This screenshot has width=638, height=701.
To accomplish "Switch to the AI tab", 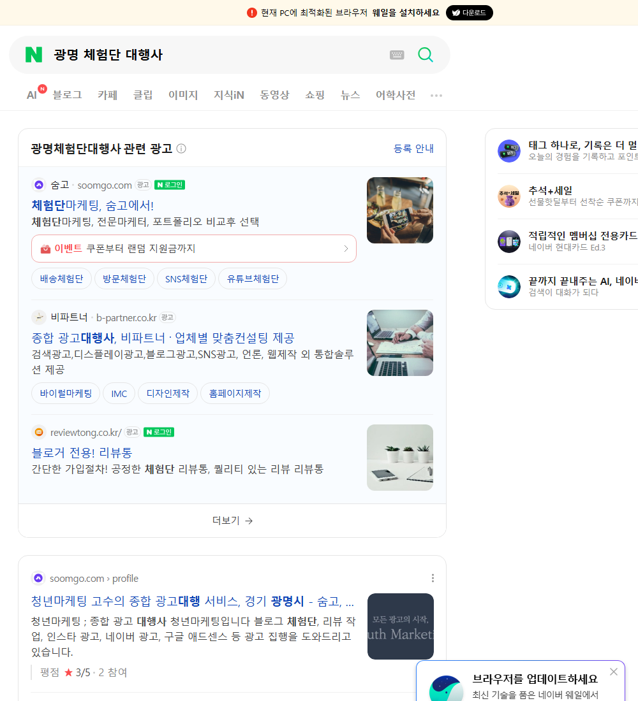I will click(32, 95).
